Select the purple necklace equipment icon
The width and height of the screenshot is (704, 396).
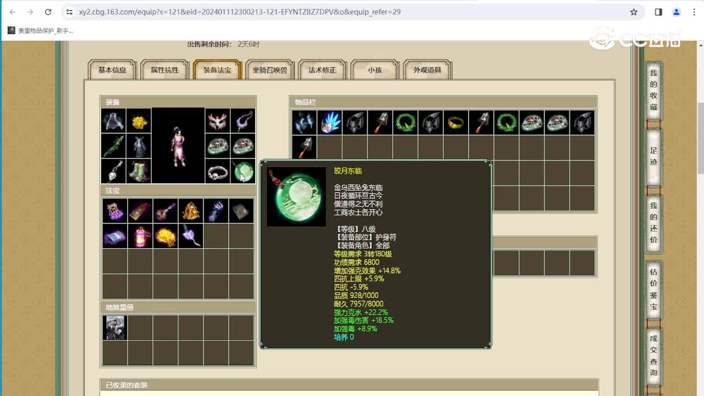point(243,120)
